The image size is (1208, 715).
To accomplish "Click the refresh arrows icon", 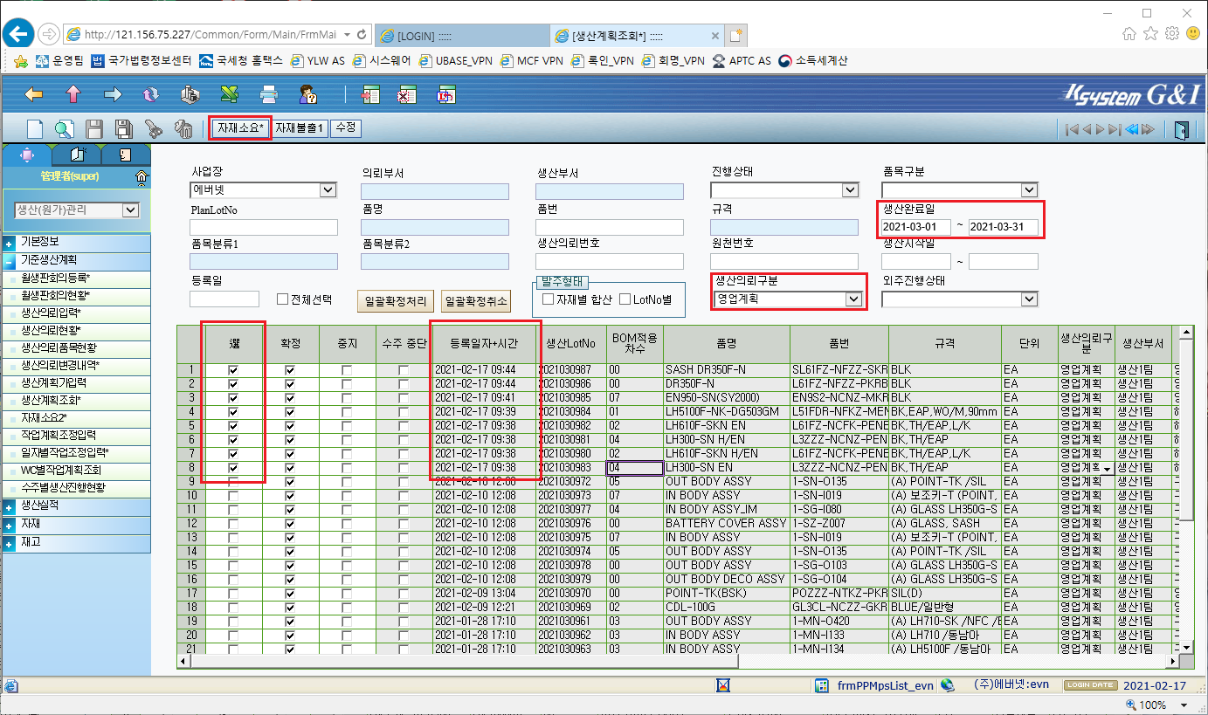I will (151, 94).
